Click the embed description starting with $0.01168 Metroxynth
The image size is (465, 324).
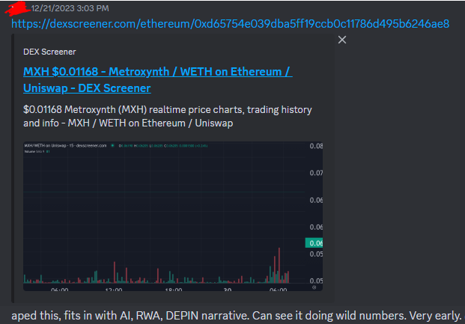168,116
